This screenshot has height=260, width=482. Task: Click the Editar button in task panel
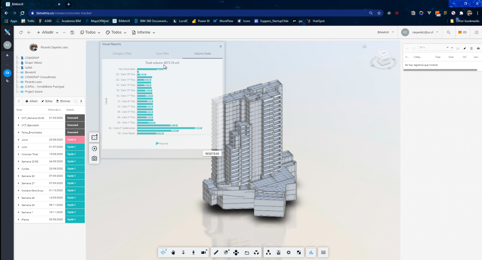[x=47, y=101]
